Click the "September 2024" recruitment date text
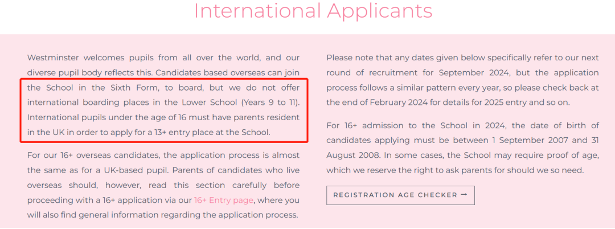The width and height of the screenshot is (615, 229). pos(473,73)
